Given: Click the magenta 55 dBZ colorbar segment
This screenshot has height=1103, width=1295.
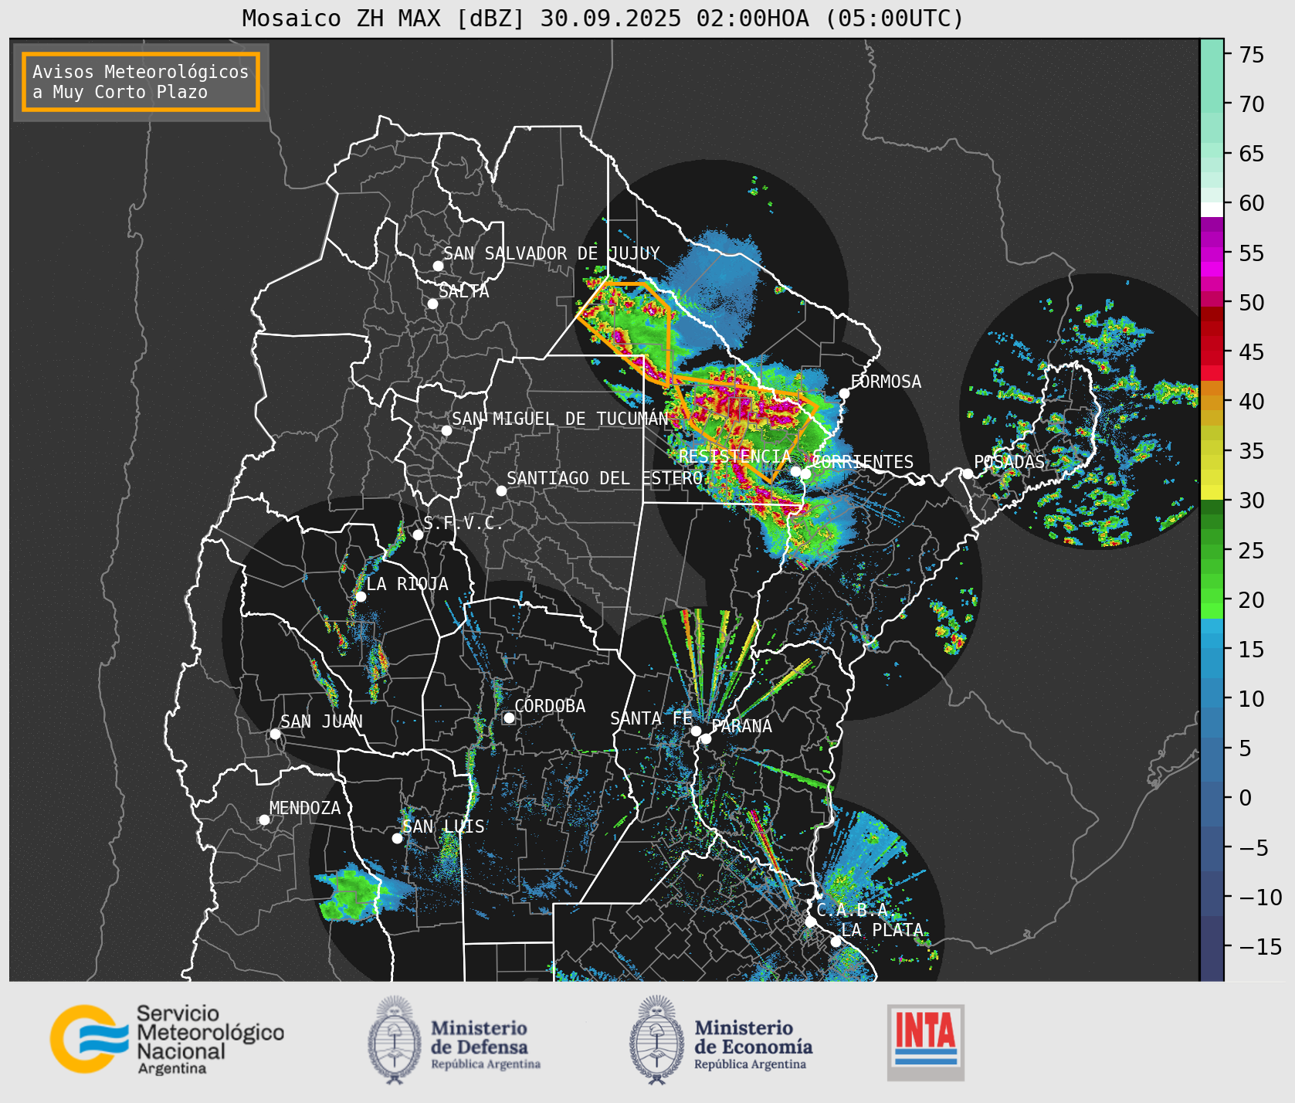Looking at the screenshot, I should point(1212,253).
